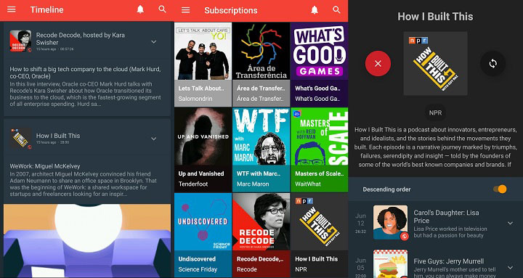523x278 pixels.
Task: Open the What's Good Games podcast tile
Action: [x=319, y=65]
